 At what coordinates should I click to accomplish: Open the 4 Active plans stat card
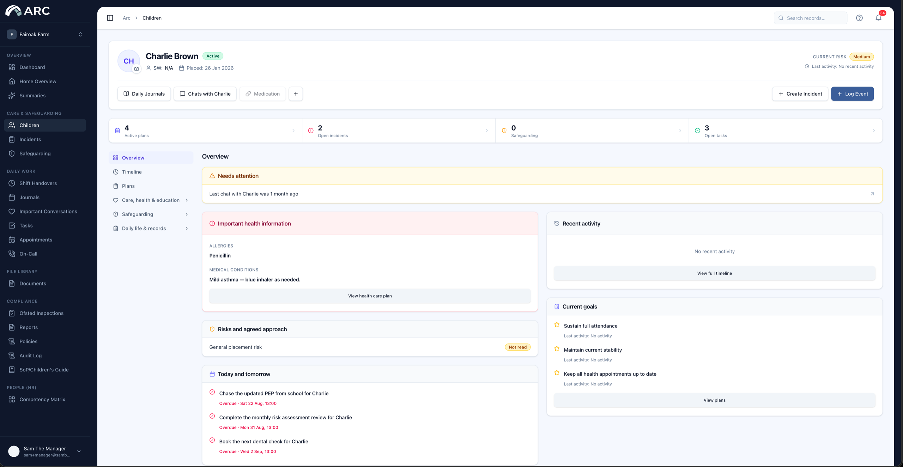[x=206, y=131]
